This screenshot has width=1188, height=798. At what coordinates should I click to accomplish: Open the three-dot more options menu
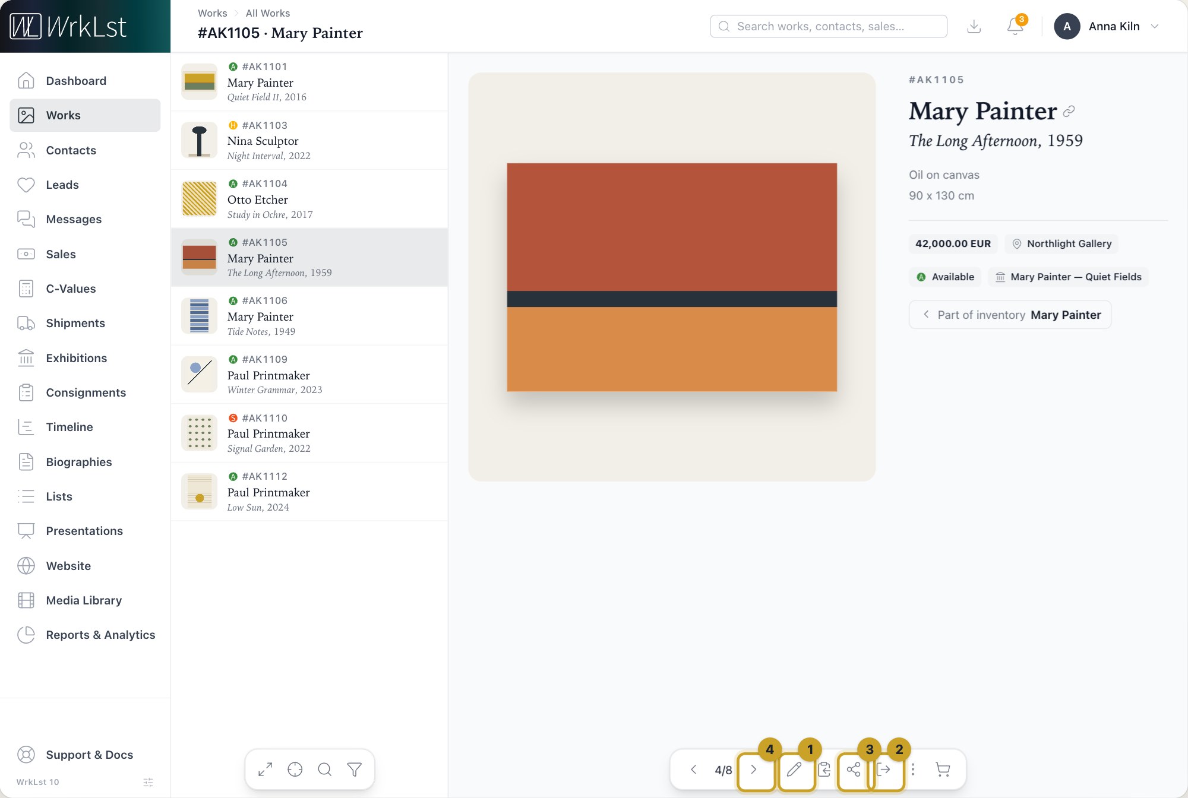click(x=913, y=769)
